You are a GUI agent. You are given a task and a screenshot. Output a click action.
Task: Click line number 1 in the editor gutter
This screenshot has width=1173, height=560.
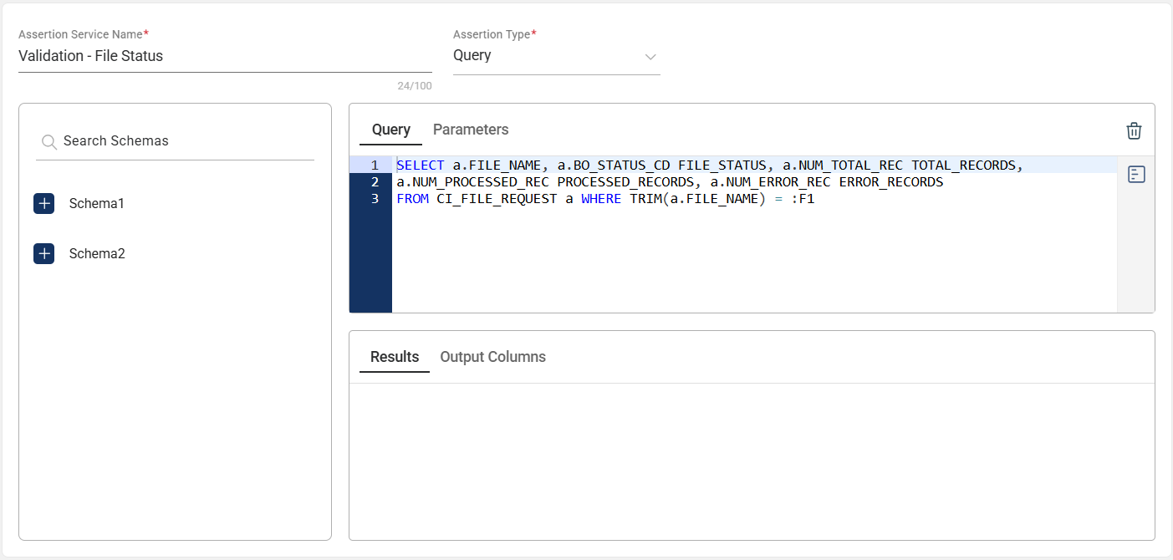click(x=375, y=165)
